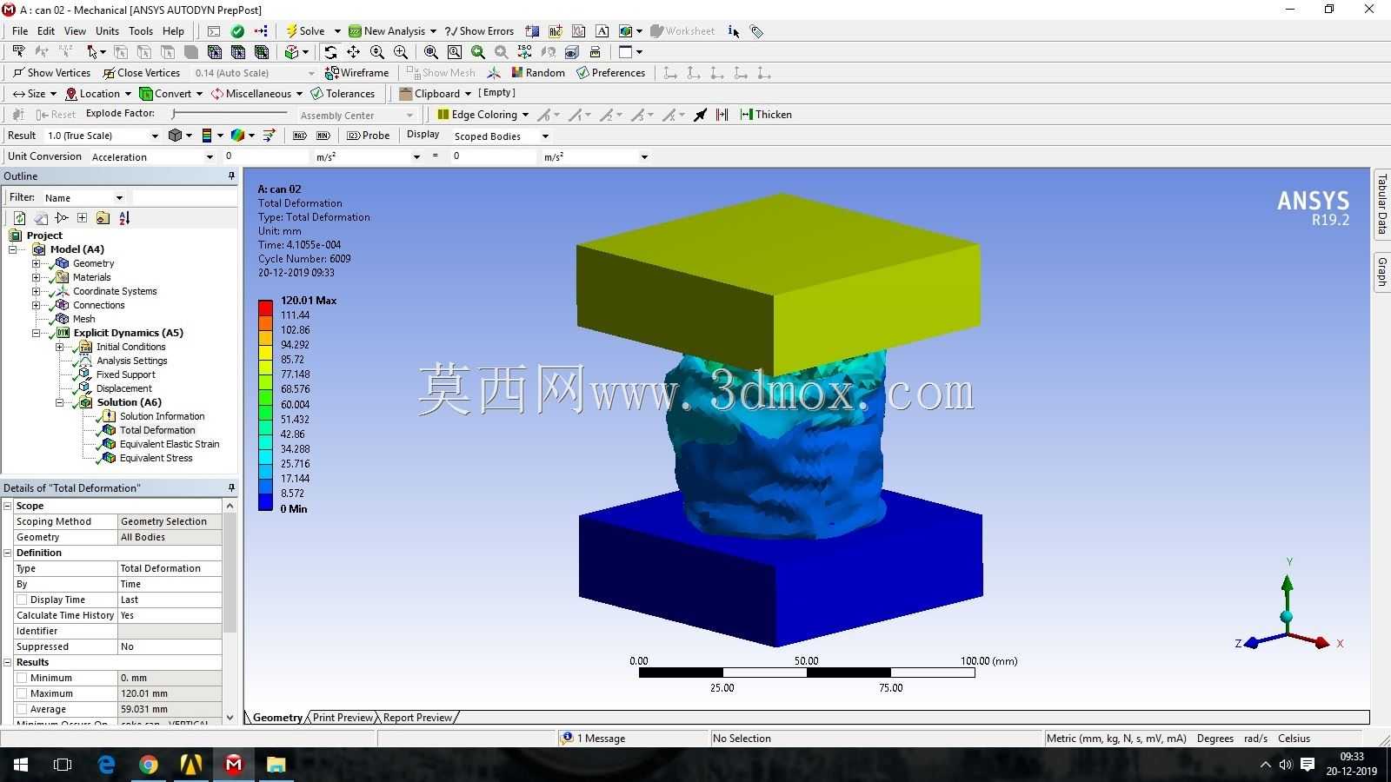Collapse the Scope section in Details

8,506
